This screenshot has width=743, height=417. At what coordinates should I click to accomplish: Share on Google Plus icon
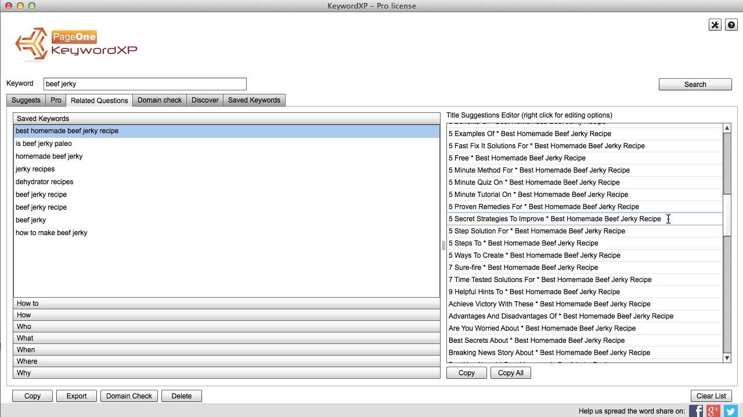pyautogui.click(x=713, y=411)
